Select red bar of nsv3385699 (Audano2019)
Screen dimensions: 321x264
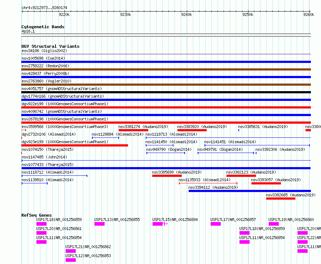coord(167,176)
